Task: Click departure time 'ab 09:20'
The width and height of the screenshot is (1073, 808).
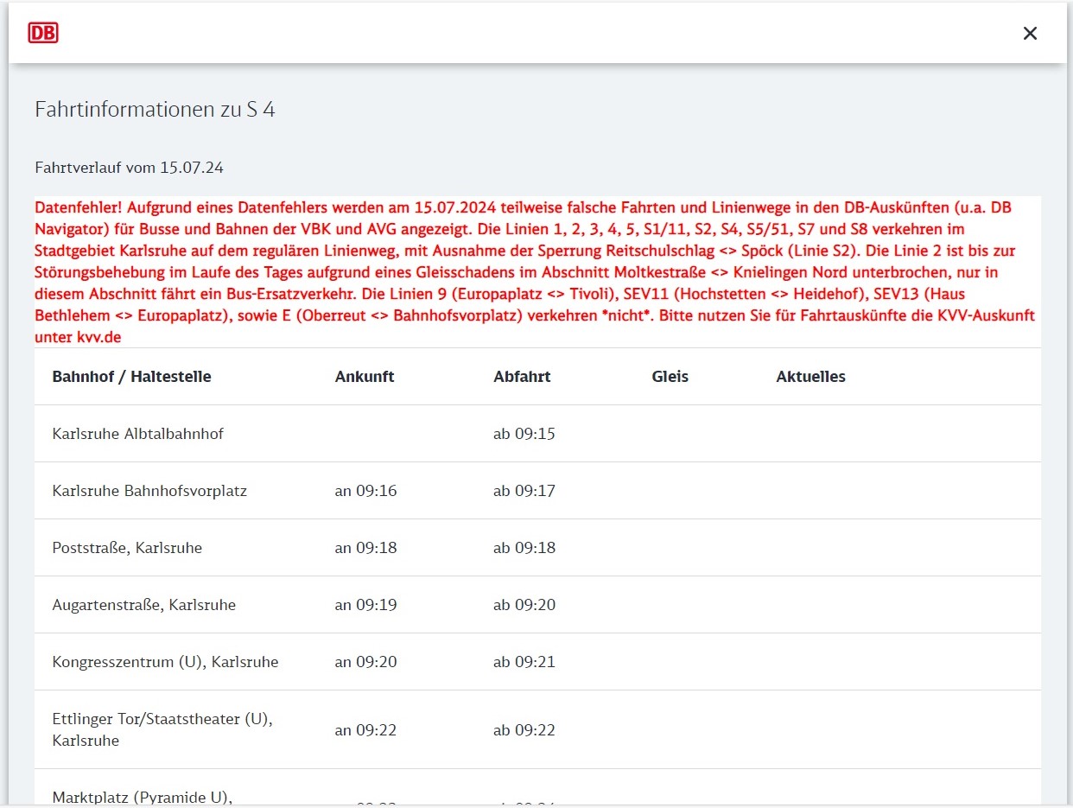Action: point(524,605)
